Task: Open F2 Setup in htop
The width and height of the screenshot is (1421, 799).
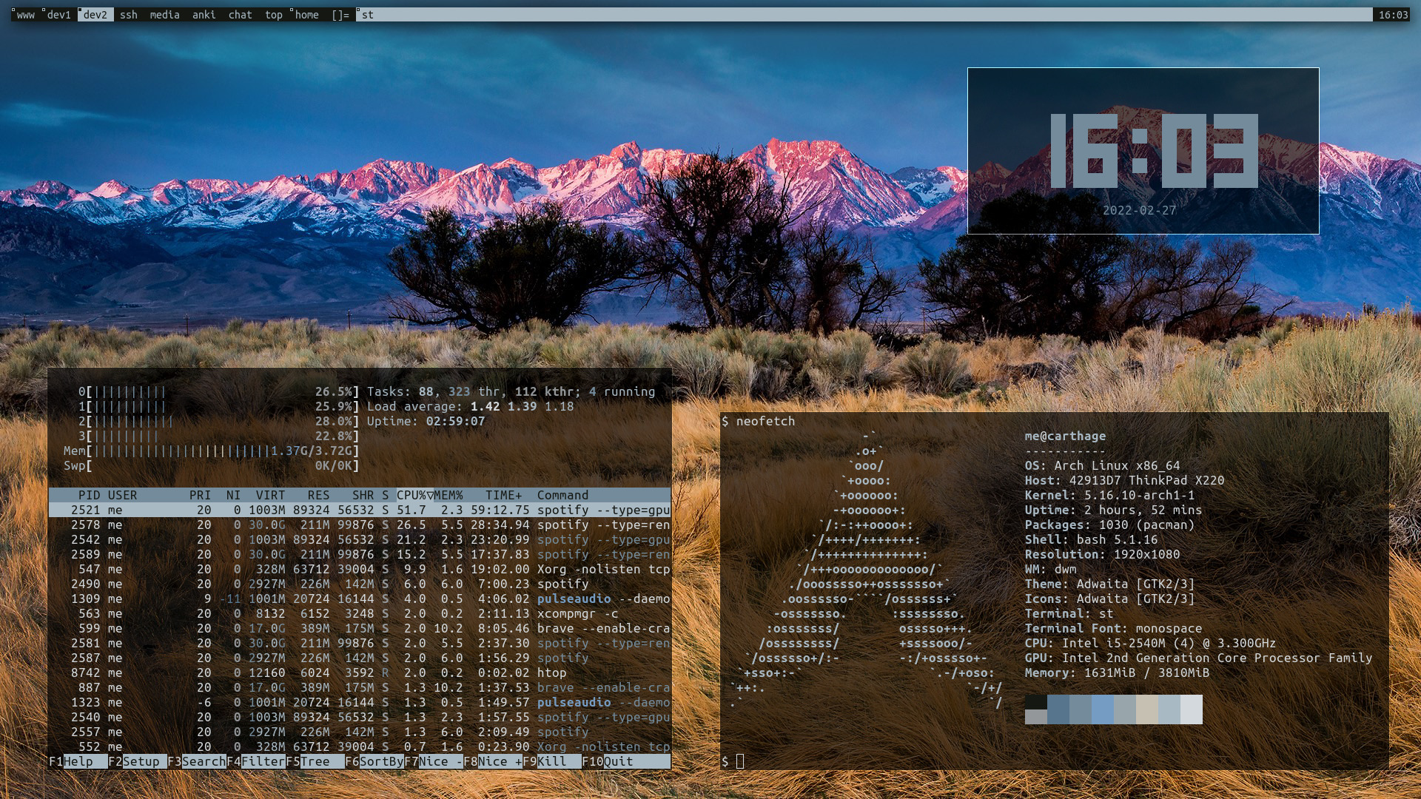Action: click(x=138, y=761)
